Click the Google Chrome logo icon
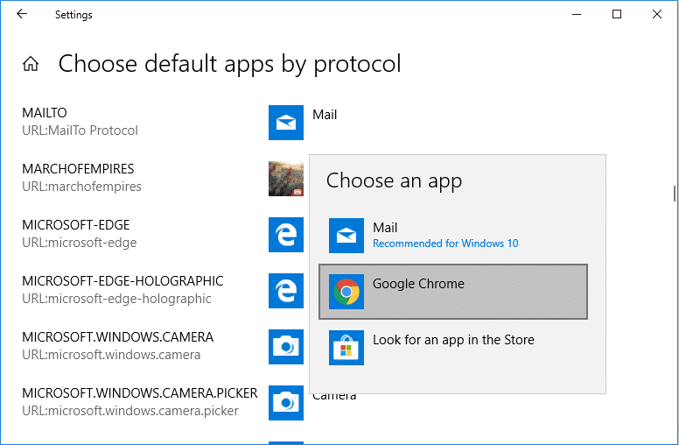This screenshot has width=679, height=445. point(346,292)
